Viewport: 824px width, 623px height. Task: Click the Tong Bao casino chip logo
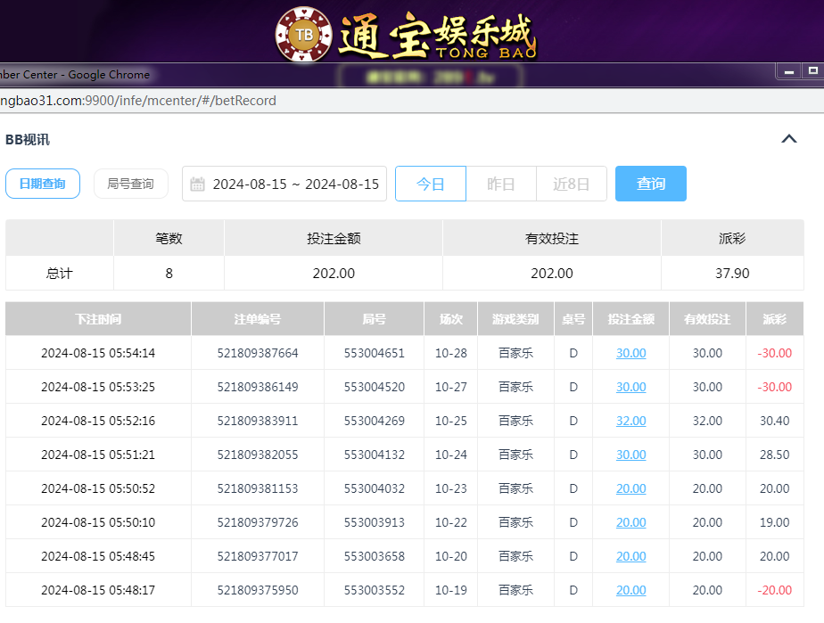pyautogui.click(x=304, y=34)
